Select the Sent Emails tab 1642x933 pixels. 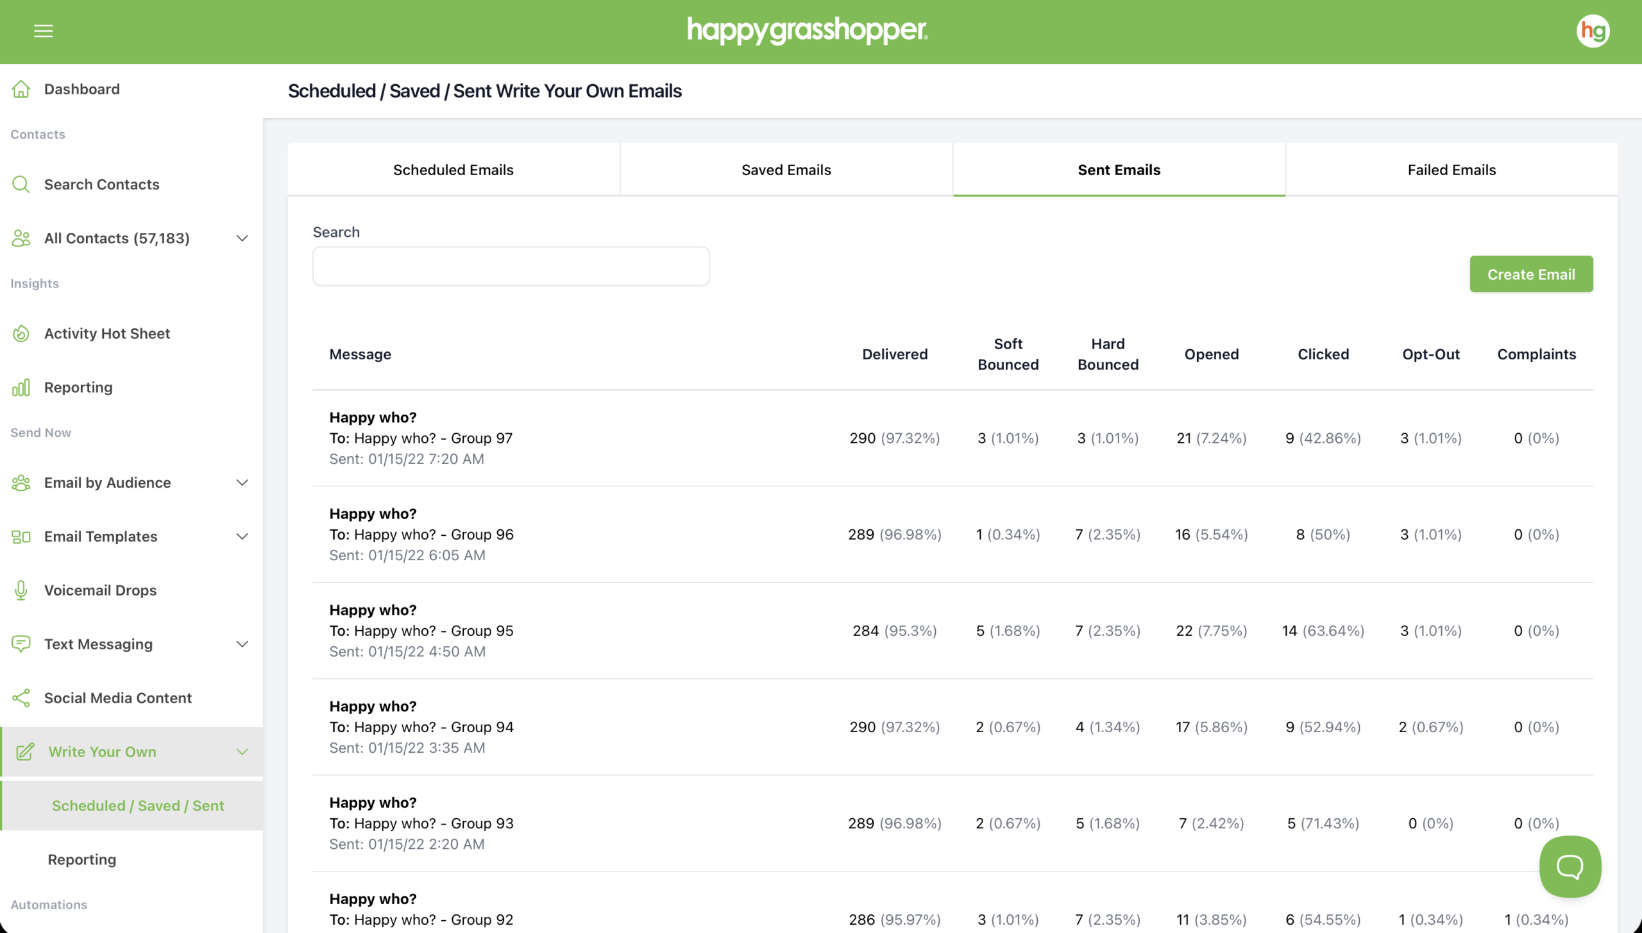pyautogui.click(x=1119, y=169)
